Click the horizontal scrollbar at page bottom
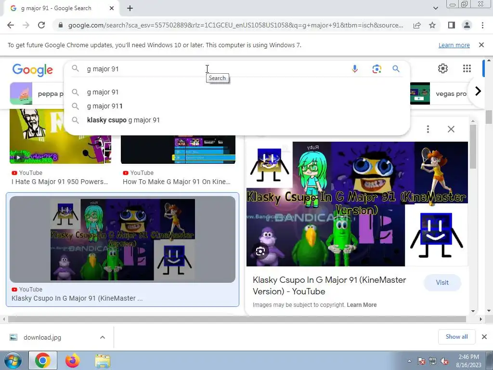493x370 pixels. [237, 319]
